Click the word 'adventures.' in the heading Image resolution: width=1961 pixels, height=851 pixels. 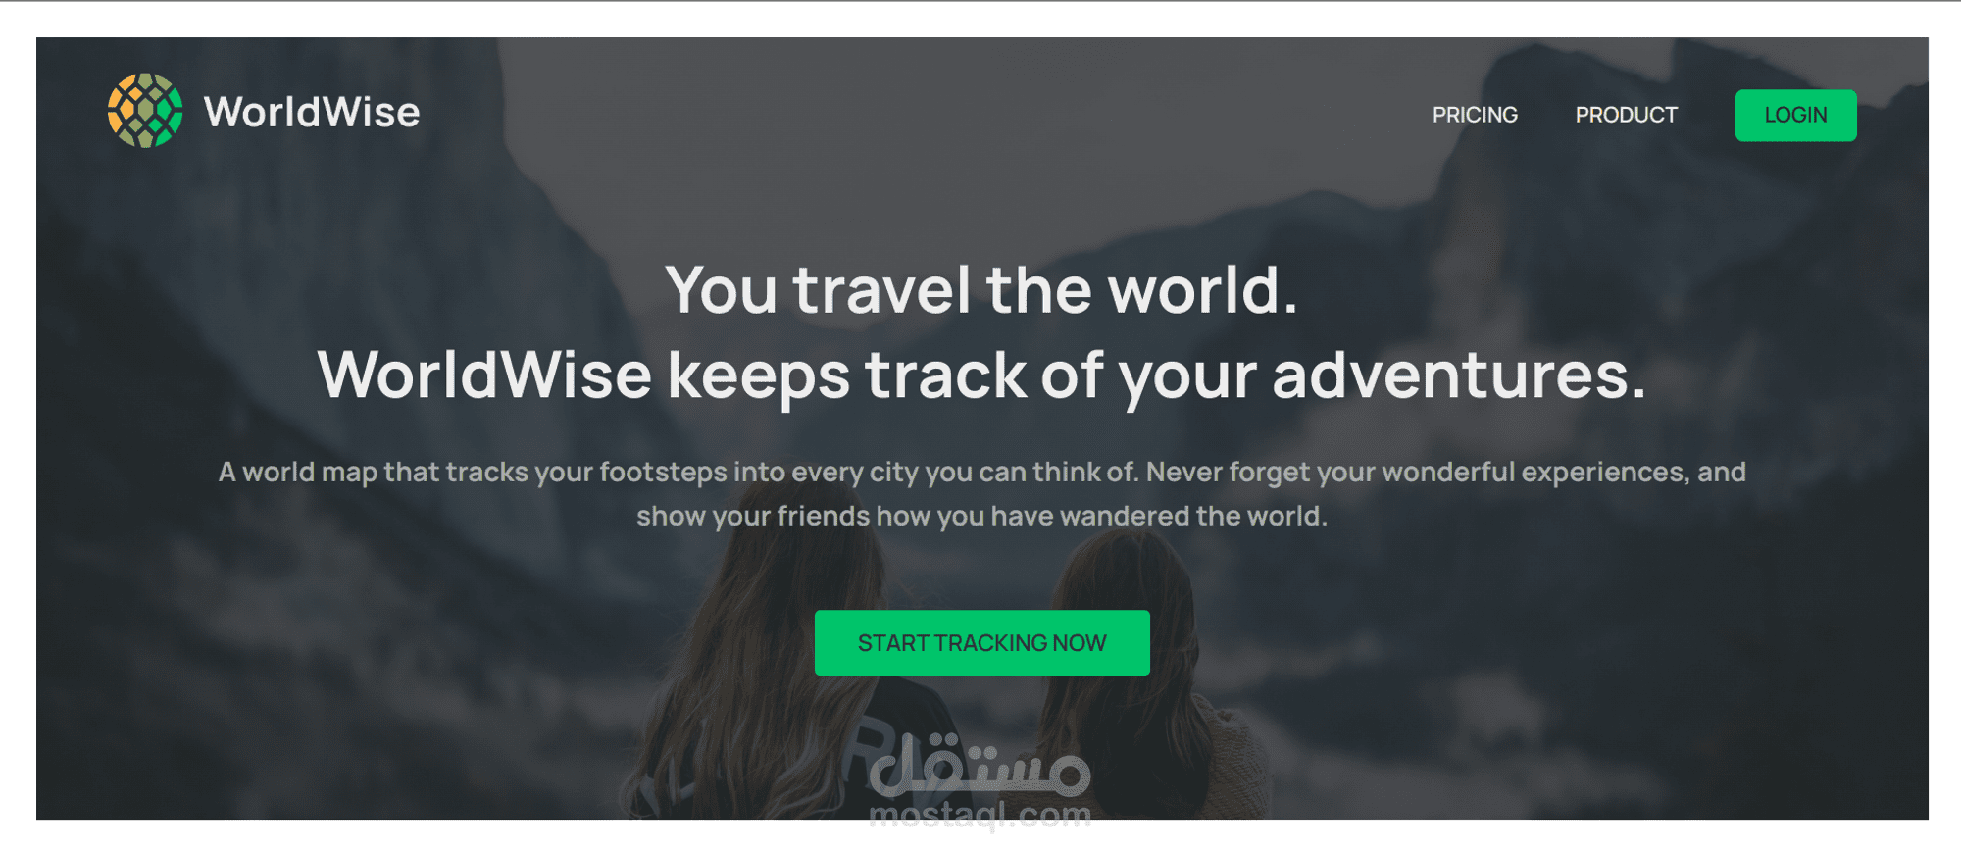tap(1459, 375)
